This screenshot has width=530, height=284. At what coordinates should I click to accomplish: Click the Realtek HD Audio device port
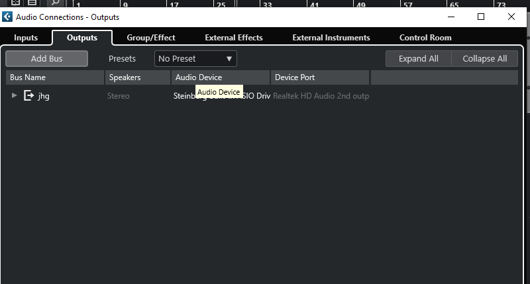tap(321, 96)
